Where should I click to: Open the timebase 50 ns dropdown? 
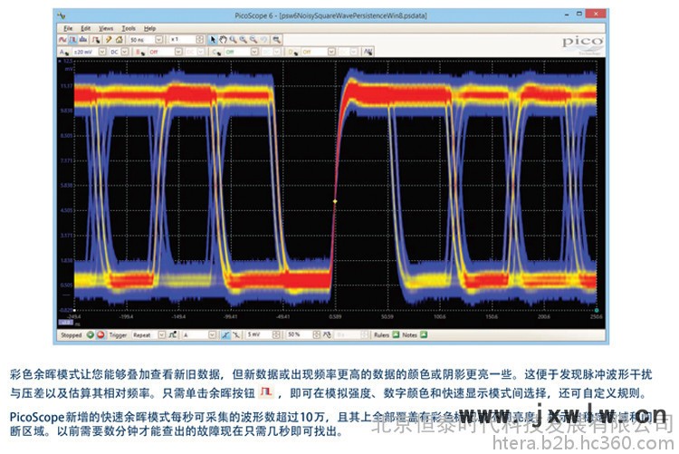159,40
